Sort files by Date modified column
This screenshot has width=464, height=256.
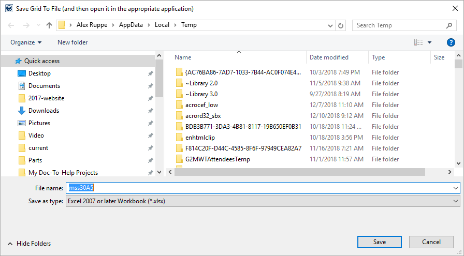coord(329,57)
